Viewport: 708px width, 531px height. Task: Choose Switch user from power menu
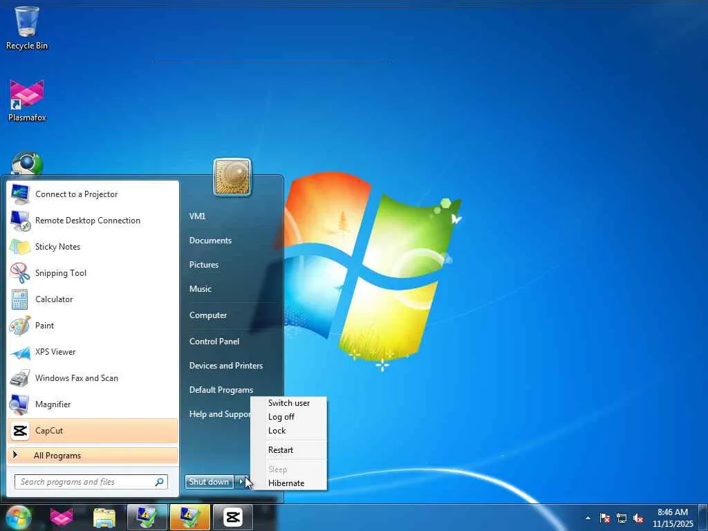[x=289, y=403]
